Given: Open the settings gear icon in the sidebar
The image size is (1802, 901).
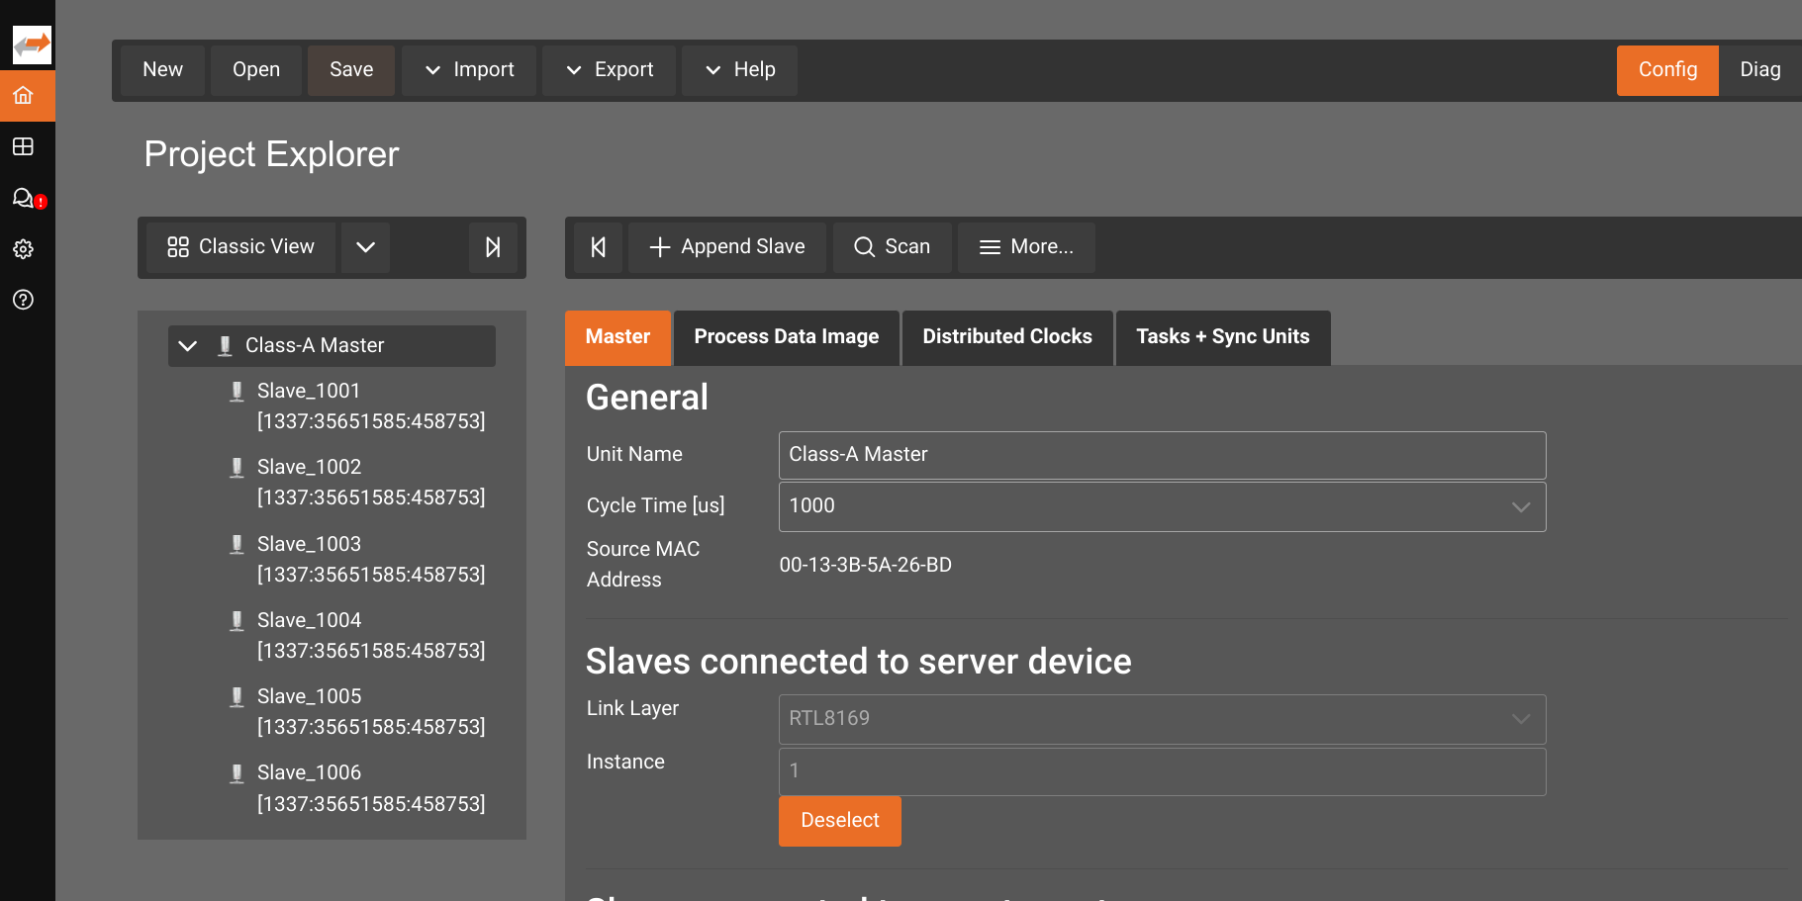Looking at the screenshot, I should 24,249.
